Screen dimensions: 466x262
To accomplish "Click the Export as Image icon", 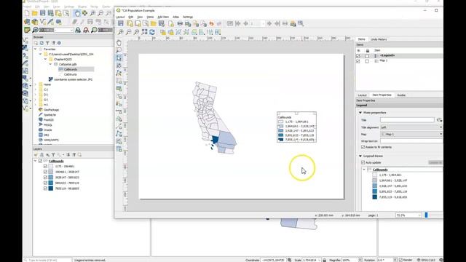I will click(x=188, y=23).
